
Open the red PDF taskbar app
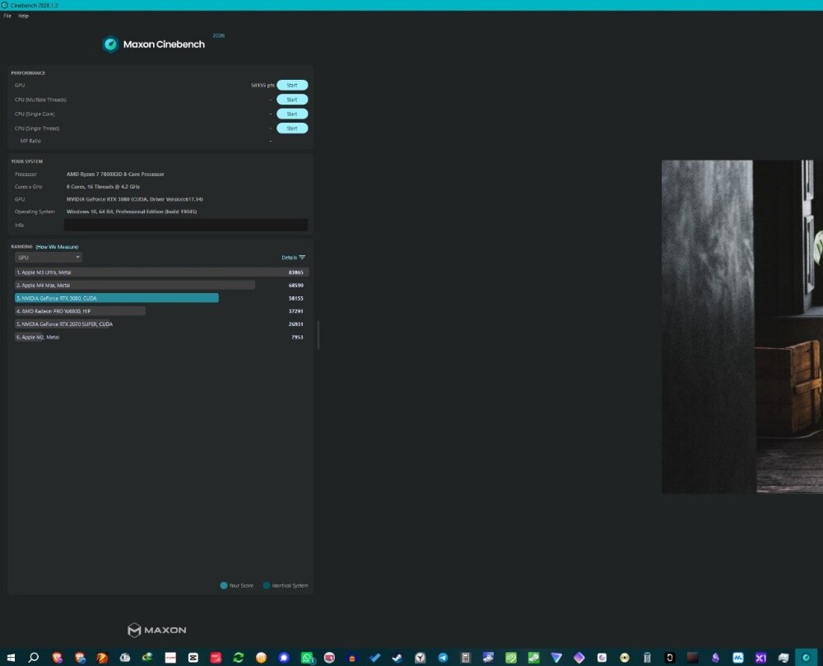coord(216,658)
